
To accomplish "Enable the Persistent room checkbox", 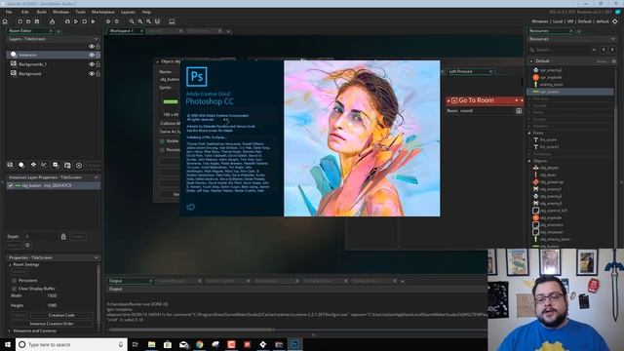I will 14,281.
